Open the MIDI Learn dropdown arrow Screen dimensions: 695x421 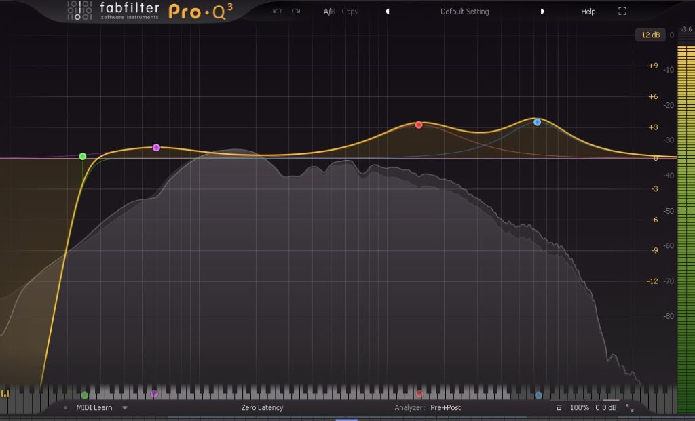(x=124, y=408)
